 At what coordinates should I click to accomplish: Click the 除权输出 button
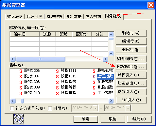click(x=131, y=67)
